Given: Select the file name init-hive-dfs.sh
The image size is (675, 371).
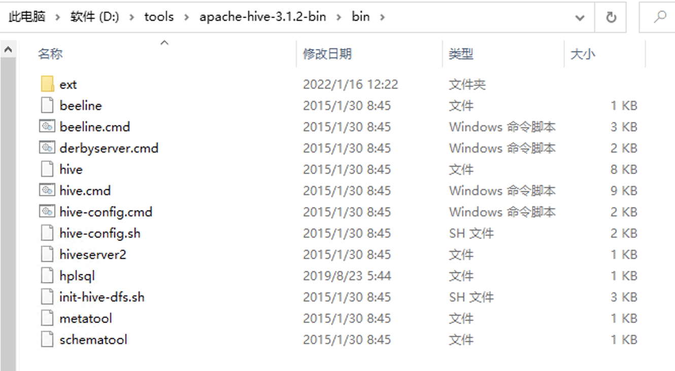Looking at the screenshot, I should pos(102,297).
